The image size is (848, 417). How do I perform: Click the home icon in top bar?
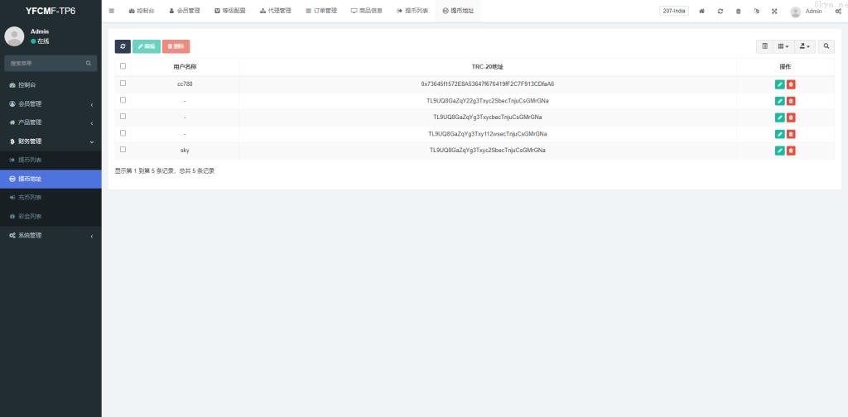tap(702, 11)
